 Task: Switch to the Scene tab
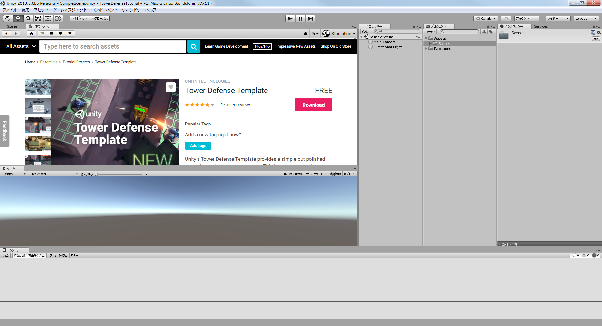click(x=10, y=26)
